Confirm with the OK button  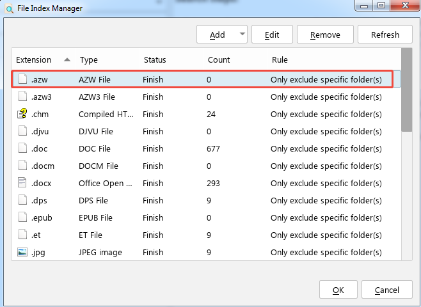click(x=337, y=290)
